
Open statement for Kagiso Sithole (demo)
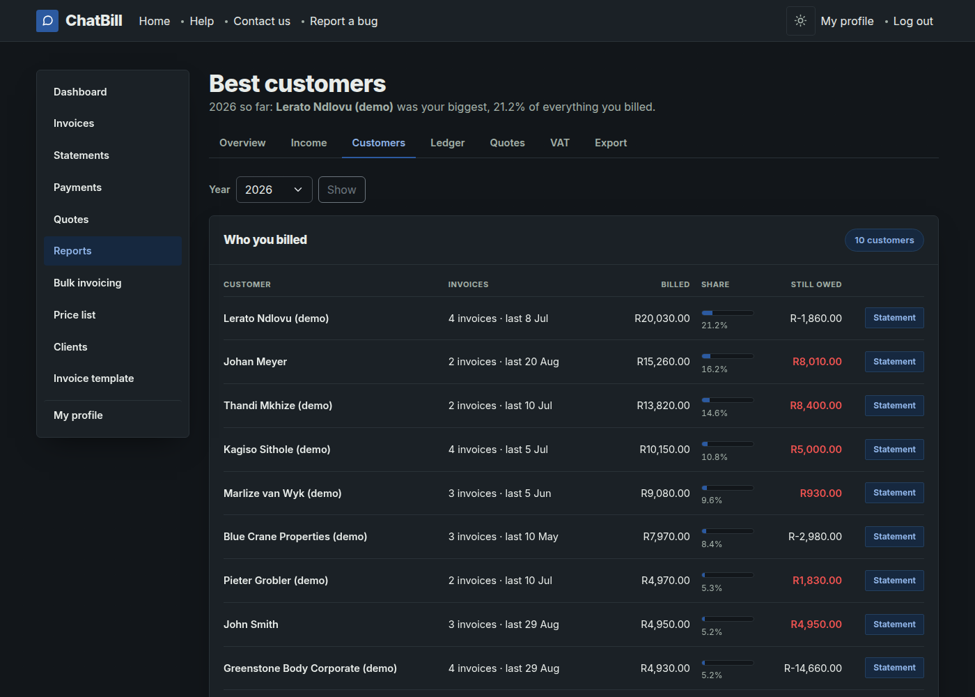click(894, 450)
